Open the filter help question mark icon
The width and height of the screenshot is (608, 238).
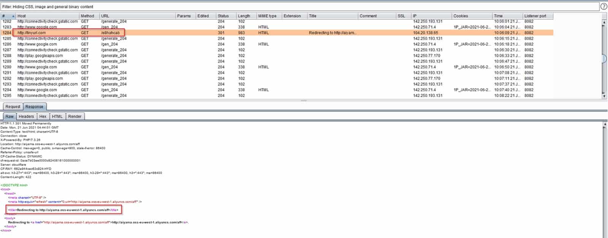pos(603,6)
